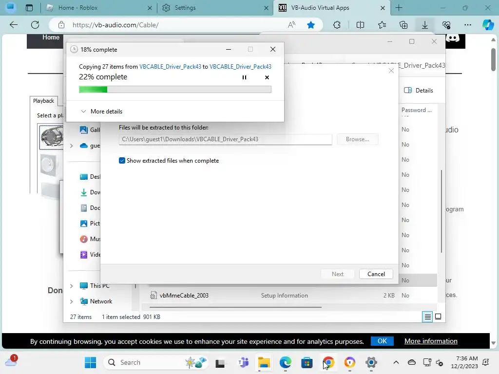Switch to large thumbnails view icon

click(438, 317)
